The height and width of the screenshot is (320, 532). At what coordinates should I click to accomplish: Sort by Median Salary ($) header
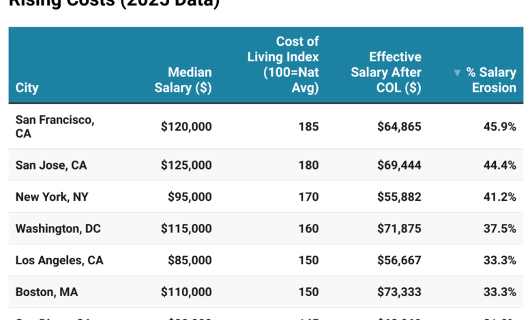pyautogui.click(x=183, y=80)
